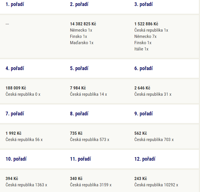The image size is (200, 192).
Task: Select the "Česká republika 703 x" text
Action: pyautogui.click(x=154, y=140)
